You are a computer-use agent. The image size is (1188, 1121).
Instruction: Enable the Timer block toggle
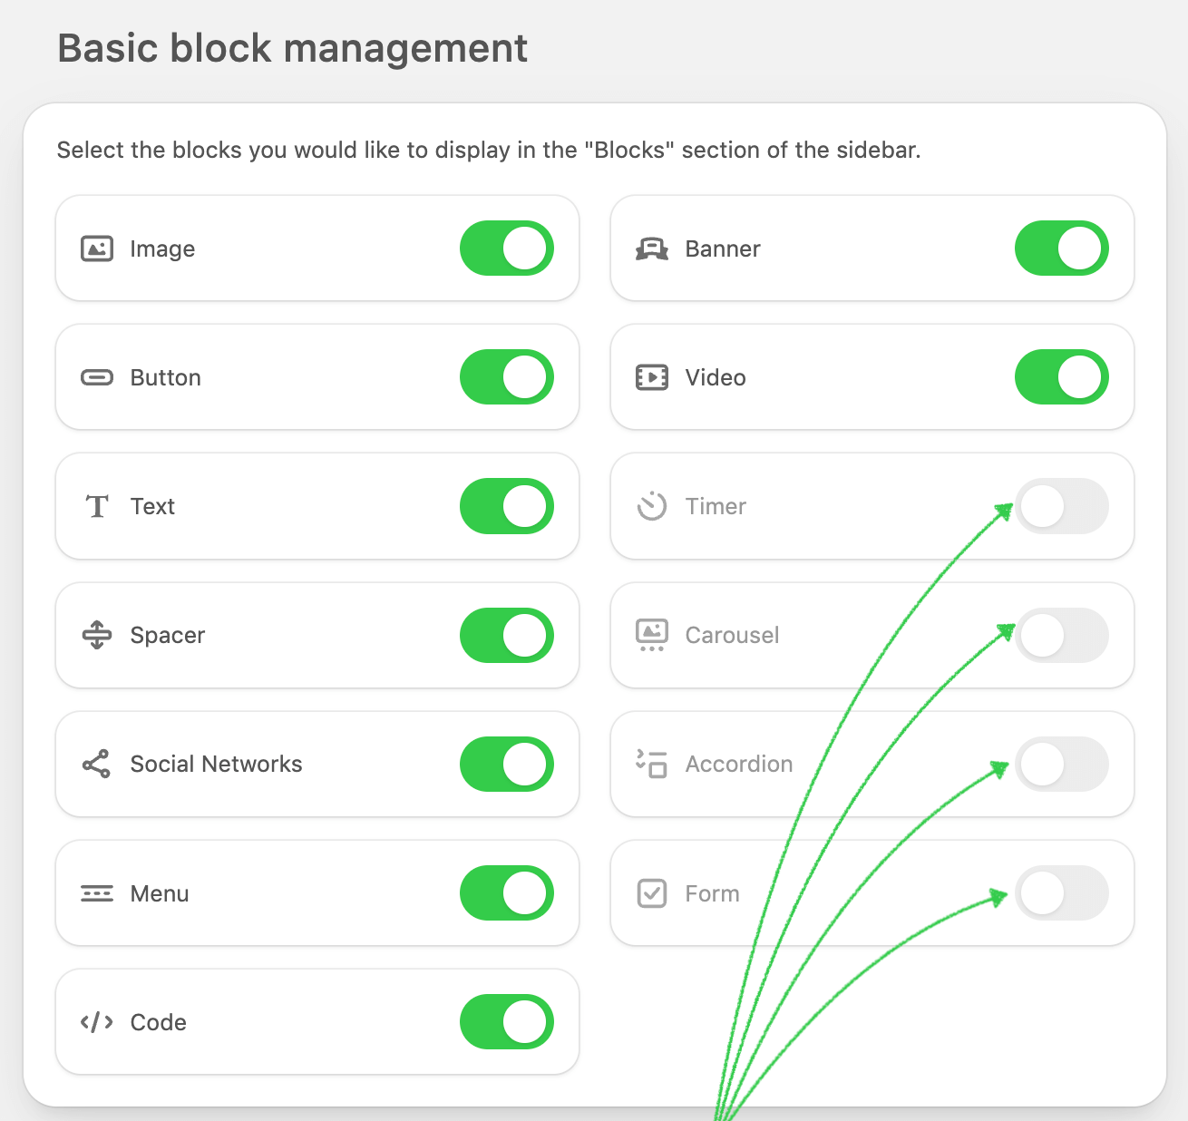point(1062,506)
